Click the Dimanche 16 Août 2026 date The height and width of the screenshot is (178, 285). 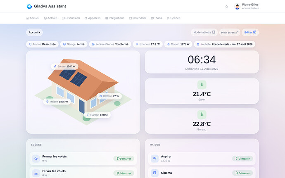[202, 69]
